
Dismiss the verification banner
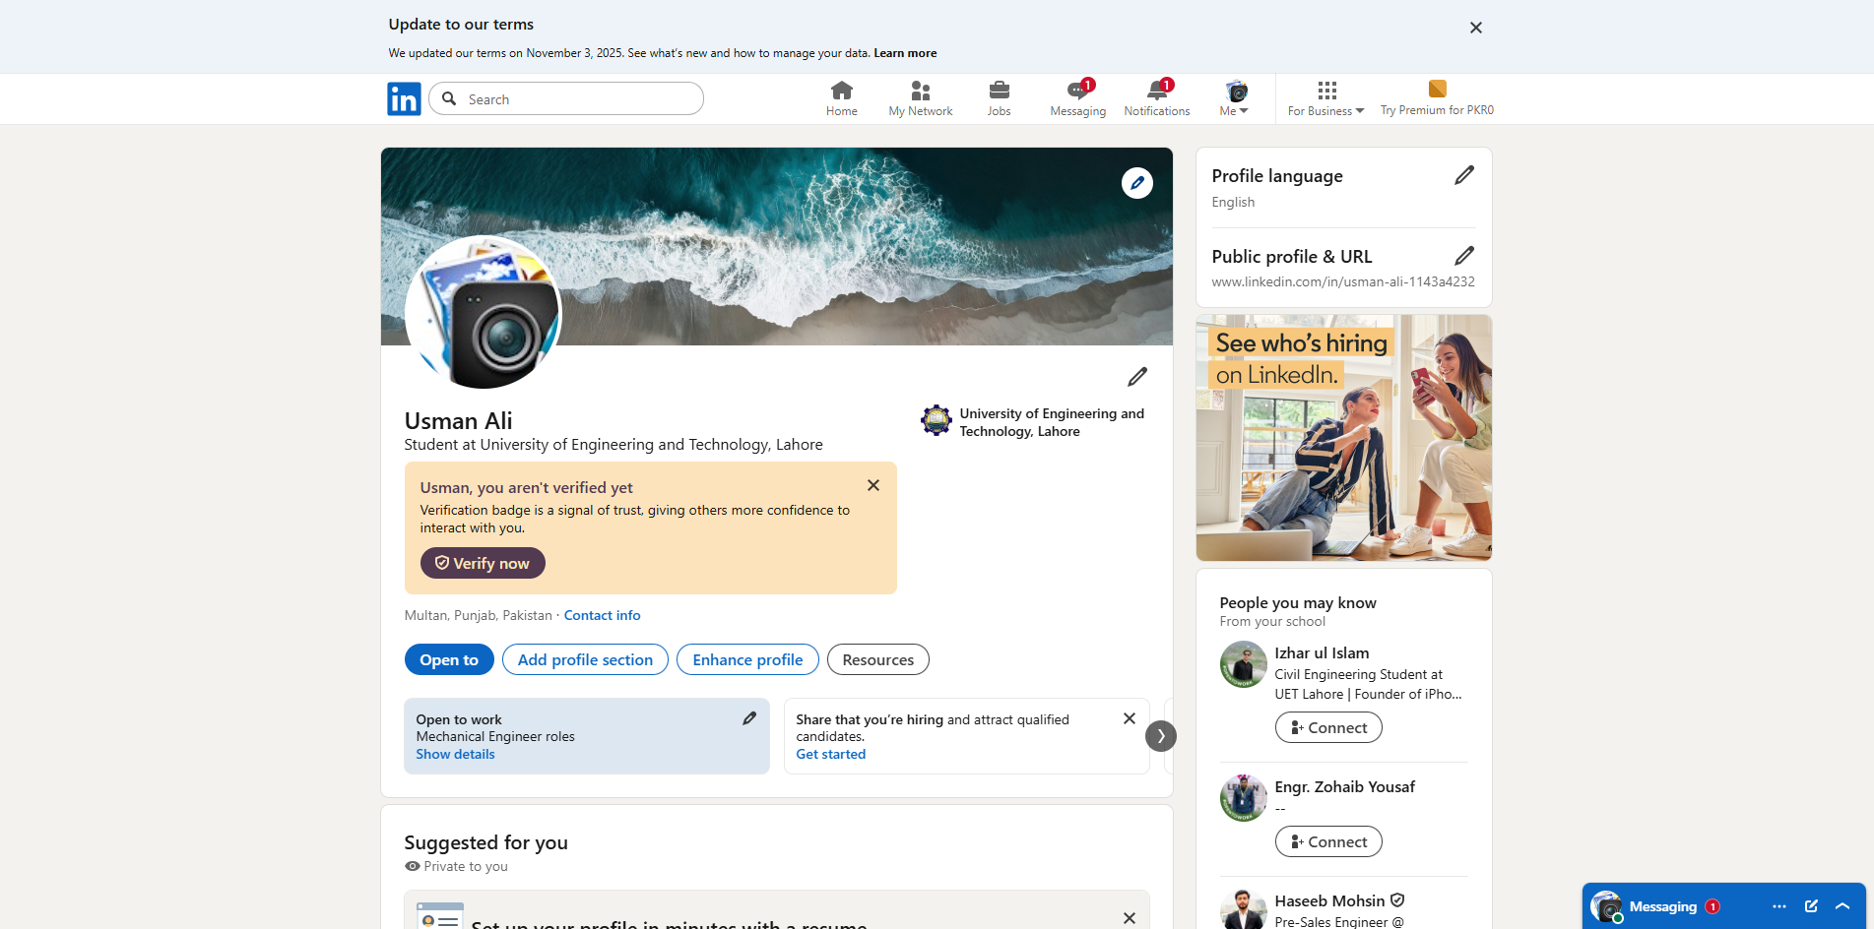[872, 485]
